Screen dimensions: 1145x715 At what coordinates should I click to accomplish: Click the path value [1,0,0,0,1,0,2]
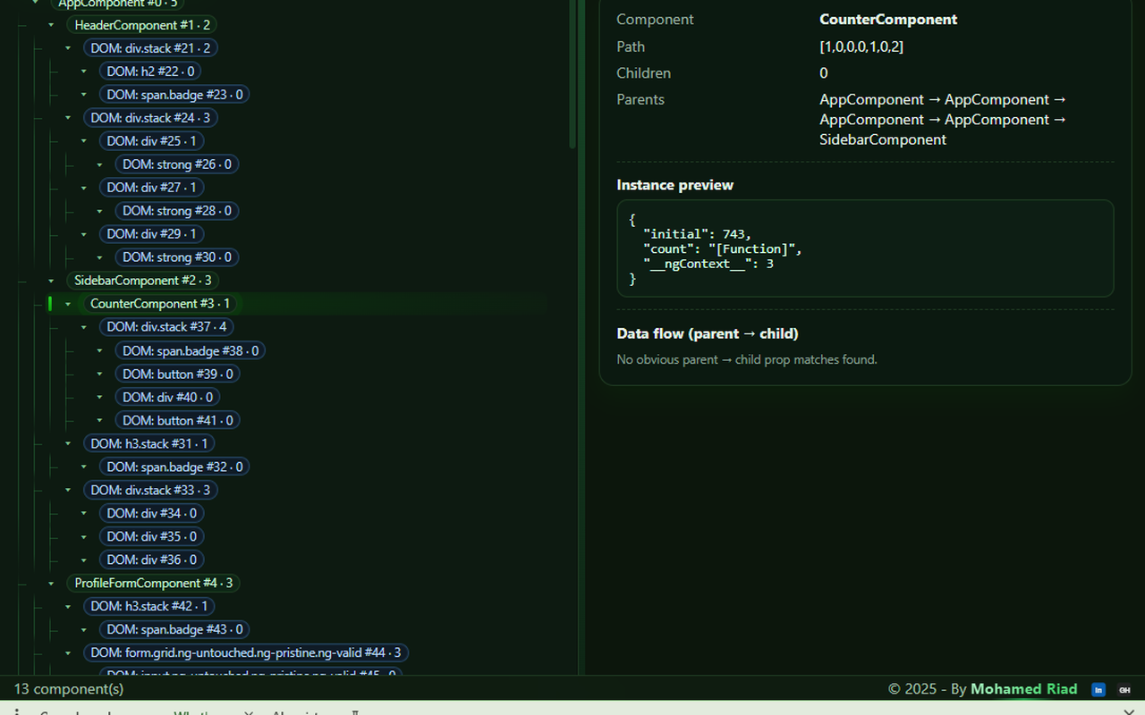coord(861,46)
